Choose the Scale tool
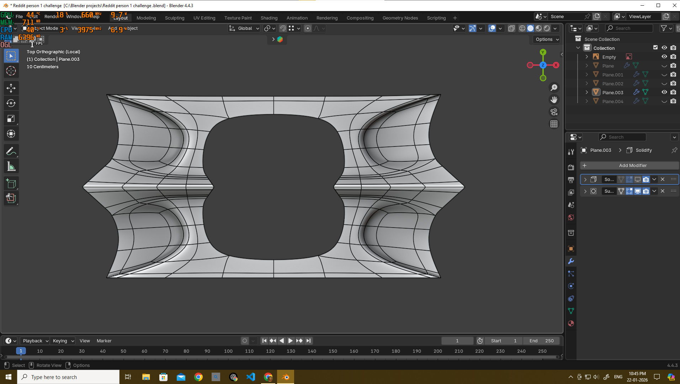680x384 pixels. click(x=11, y=118)
